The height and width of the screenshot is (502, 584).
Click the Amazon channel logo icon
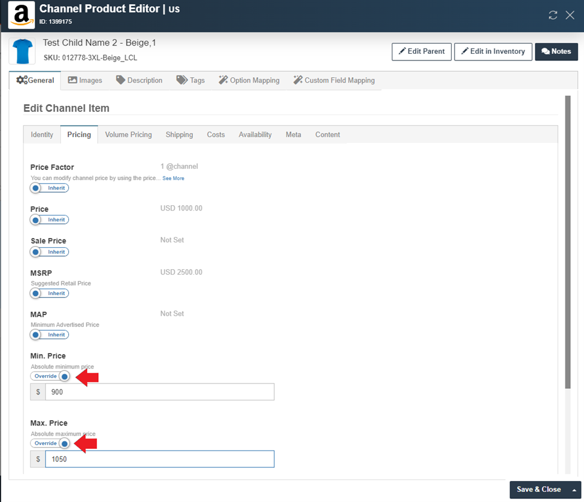21,15
